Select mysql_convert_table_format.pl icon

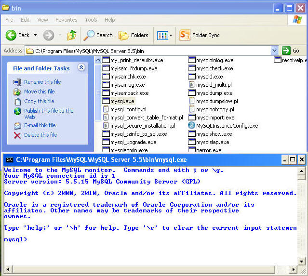[x=106, y=118]
